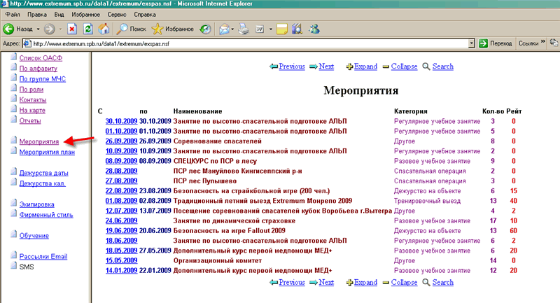
Task: Click page icon beside SMS
Action: [x=13, y=265]
